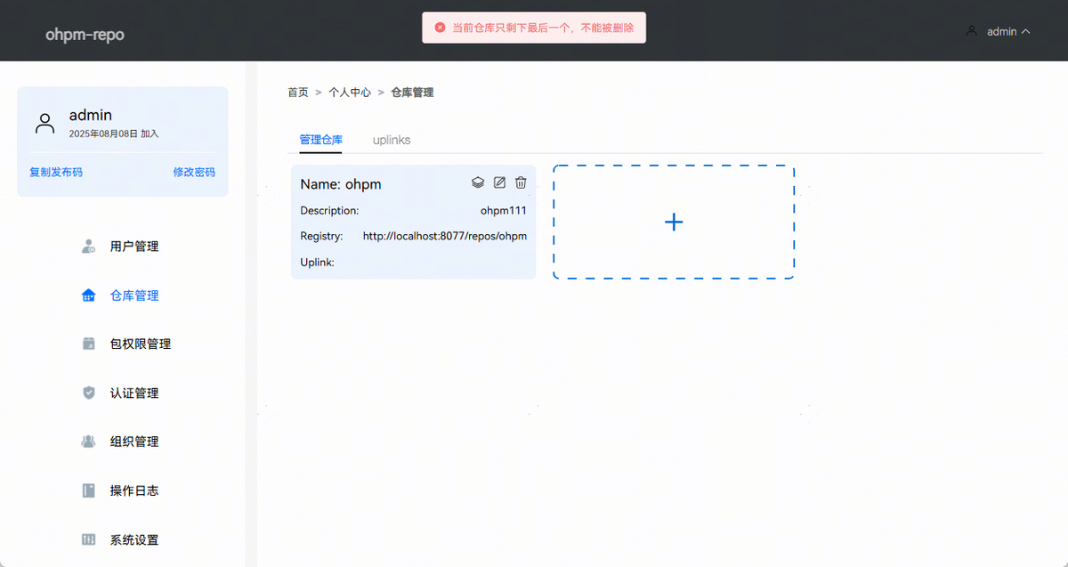Switch to the uplinks tab
Viewport: 1068px width, 567px height.
point(392,140)
